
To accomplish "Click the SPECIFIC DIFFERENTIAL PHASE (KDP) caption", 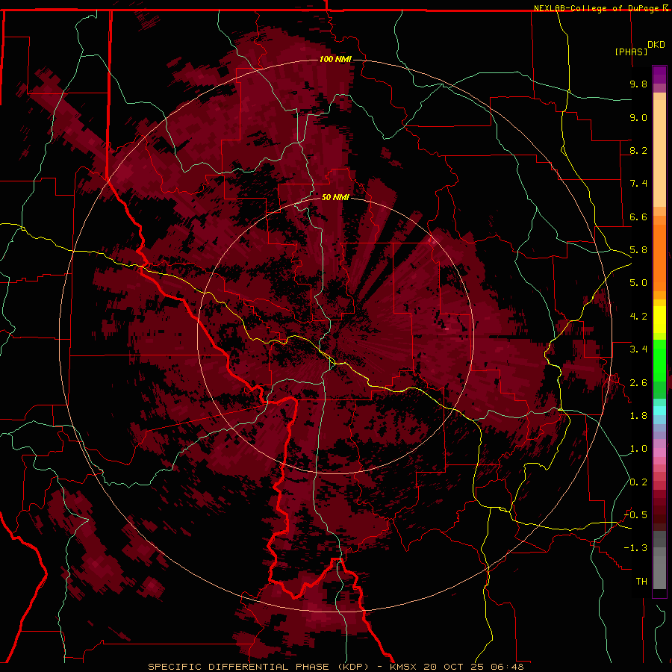I will pos(258,667).
